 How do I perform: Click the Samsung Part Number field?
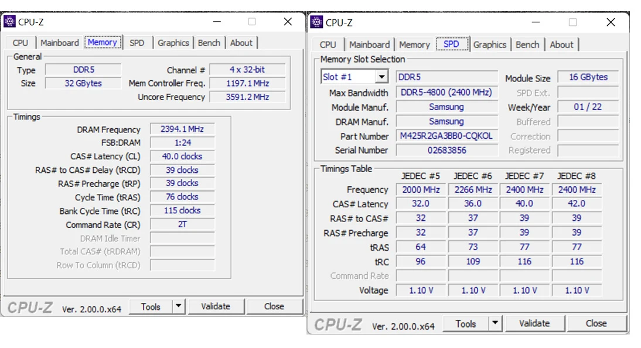(x=447, y=136)
